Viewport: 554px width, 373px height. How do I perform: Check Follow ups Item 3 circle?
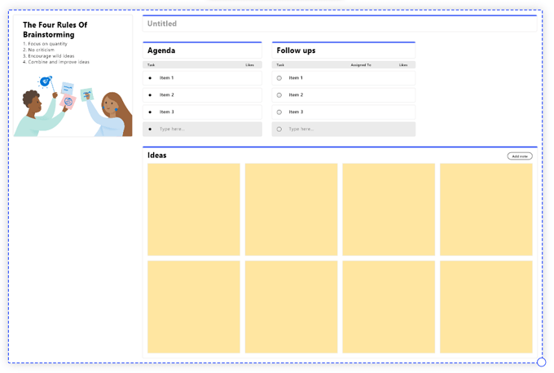(279, 112)
